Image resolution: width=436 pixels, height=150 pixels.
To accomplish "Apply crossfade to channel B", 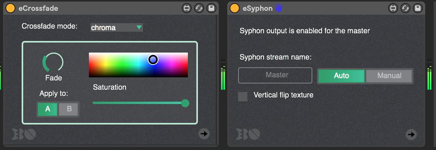I will [x=69, y=109].
